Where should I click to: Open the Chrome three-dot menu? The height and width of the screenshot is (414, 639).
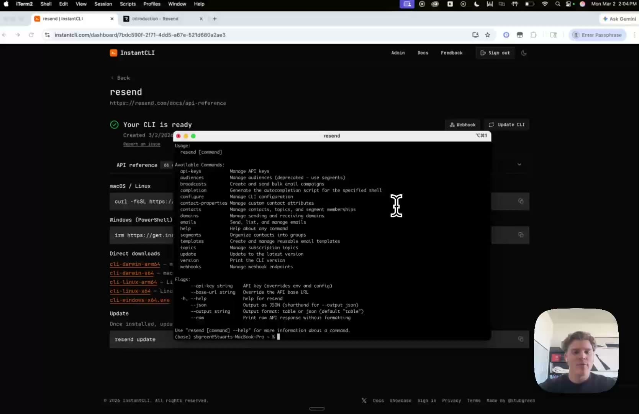[634, 35]
